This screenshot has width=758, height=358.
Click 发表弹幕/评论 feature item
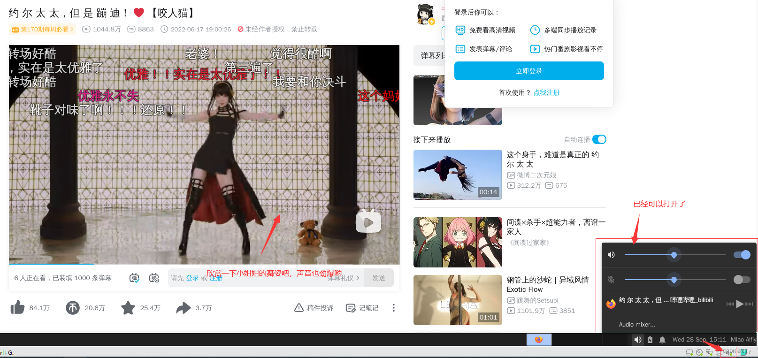(484, 49)
